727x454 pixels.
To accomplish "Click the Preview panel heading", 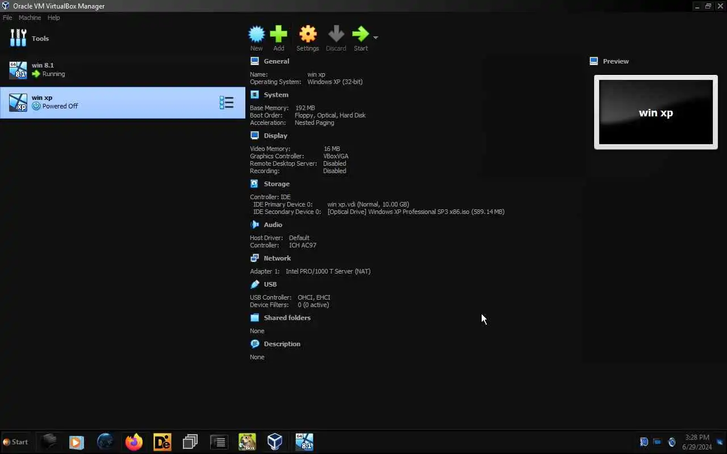I will point(616,61).
